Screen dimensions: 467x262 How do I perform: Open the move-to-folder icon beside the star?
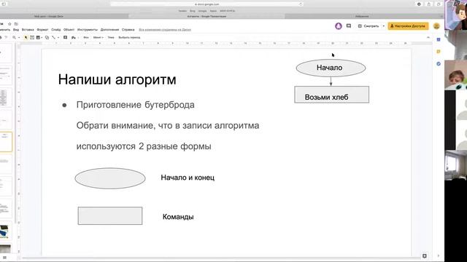click(x=16, y=24)
